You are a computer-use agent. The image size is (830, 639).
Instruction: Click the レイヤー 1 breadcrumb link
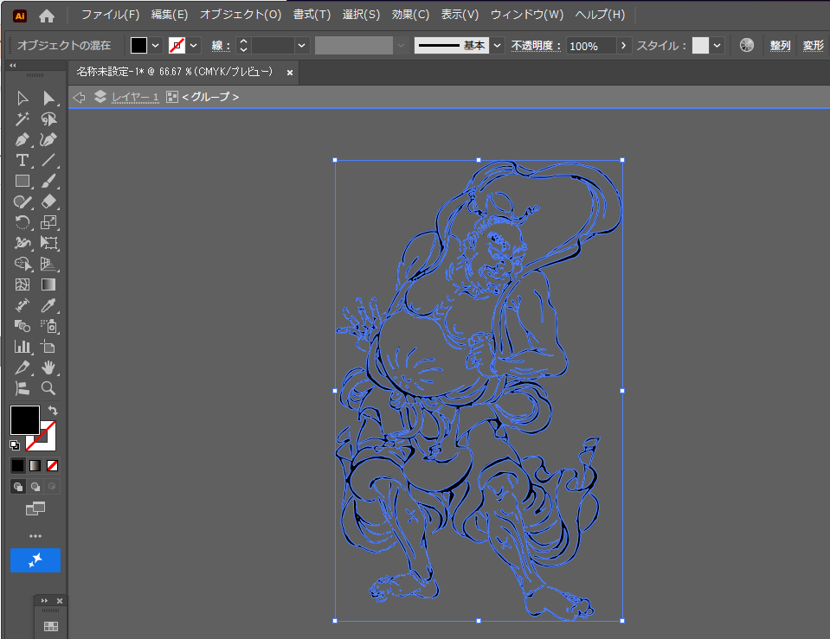point(134,97)
